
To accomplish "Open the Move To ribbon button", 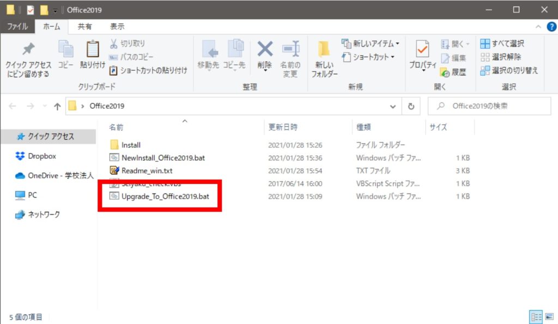I will (x=208, y=54).
